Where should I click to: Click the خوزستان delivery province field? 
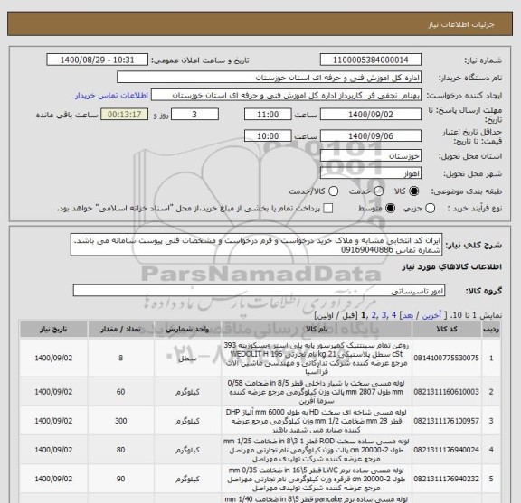[371, 156]
